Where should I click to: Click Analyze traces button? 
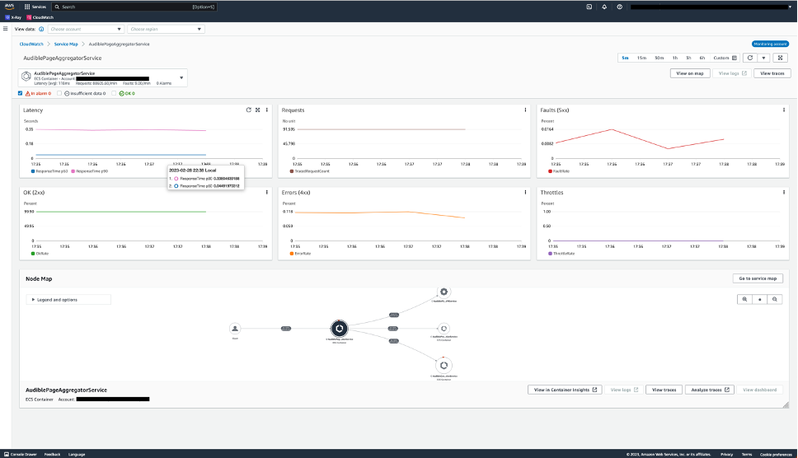(x=710, y=390)
